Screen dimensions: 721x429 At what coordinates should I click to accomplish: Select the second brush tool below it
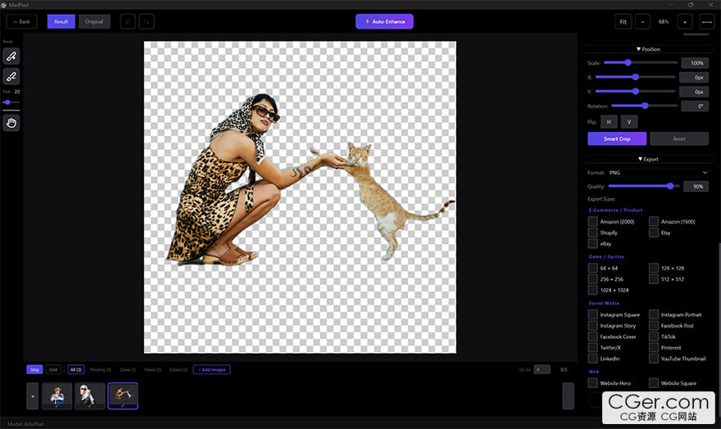[x=11, y=76]
